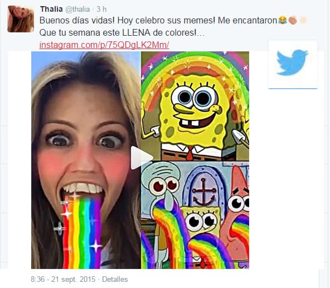Image resolution: width=330 pixels, height=288 pixels.
Task: Open Thalia's profile avatar photo
Action: coord(21,19)
